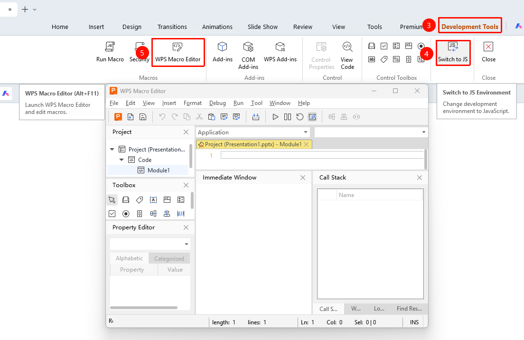Screen dimensions: 524x340
Task: Switch to Alphabetic tab in Property Editor
Action: [129, 258]
